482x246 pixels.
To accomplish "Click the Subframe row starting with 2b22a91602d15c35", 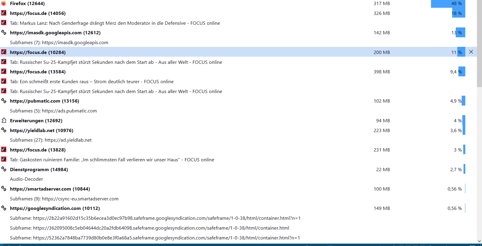I will 155,218.
